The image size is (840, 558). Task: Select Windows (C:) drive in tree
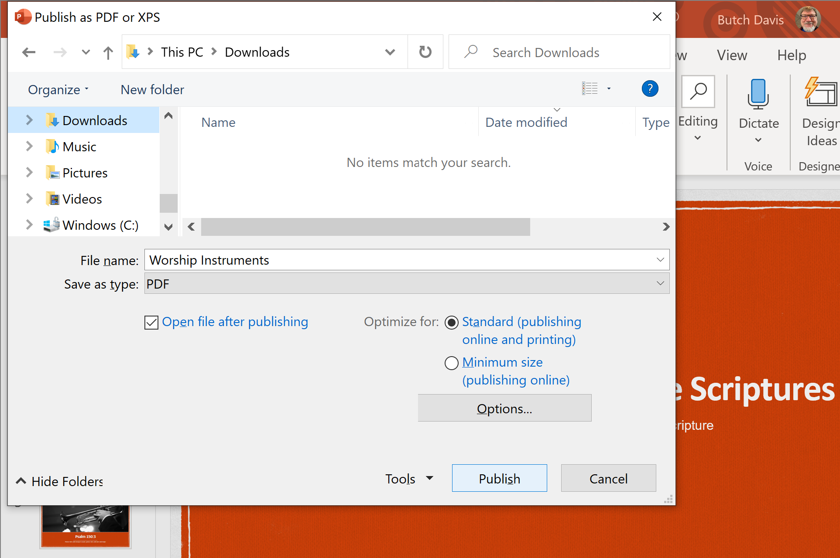100,225
